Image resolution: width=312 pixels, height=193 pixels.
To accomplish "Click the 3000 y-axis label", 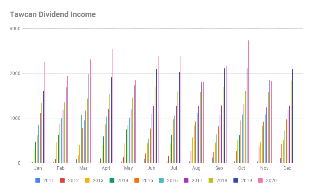I will [x=15, y=29].
